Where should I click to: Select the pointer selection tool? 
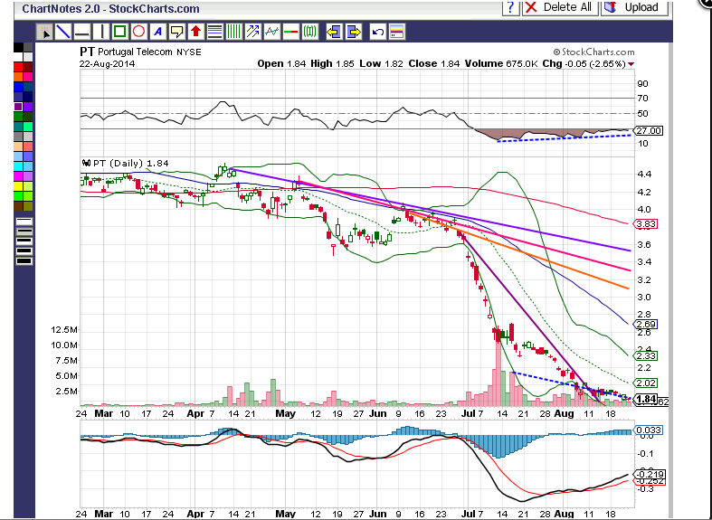44,32
